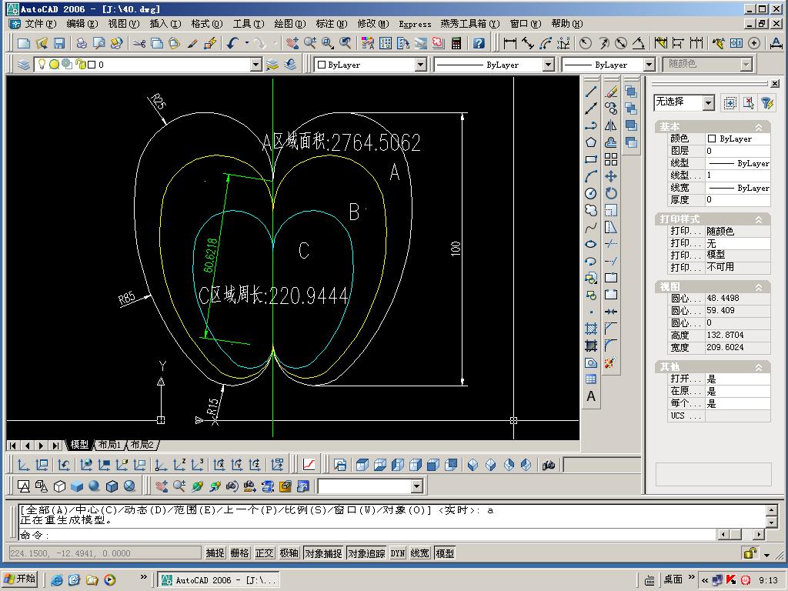Select the Arc draw tool
Image resolution: width=788 pixels, height=591 pixels.
tap(591, 176)
